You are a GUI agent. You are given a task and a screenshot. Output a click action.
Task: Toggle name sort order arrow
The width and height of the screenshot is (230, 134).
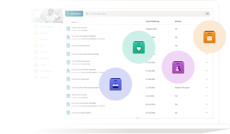pos(78,22)
